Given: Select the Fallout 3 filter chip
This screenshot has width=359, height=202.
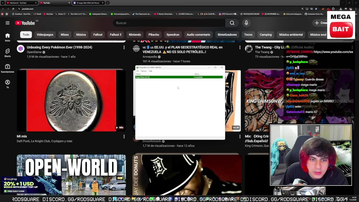Looking at the screenshot, I should click(116, 35).
